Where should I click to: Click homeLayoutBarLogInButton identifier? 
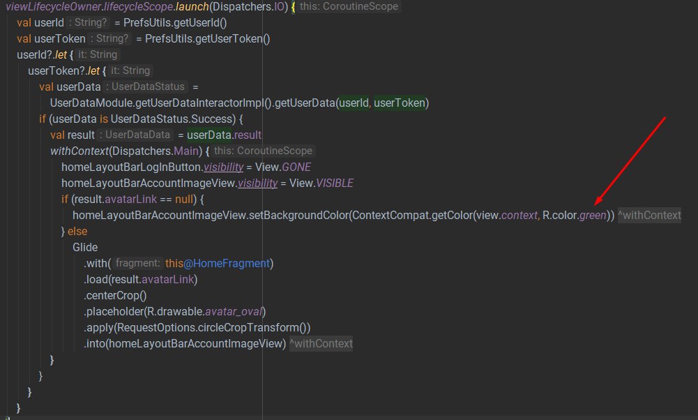tap(131, 167)
